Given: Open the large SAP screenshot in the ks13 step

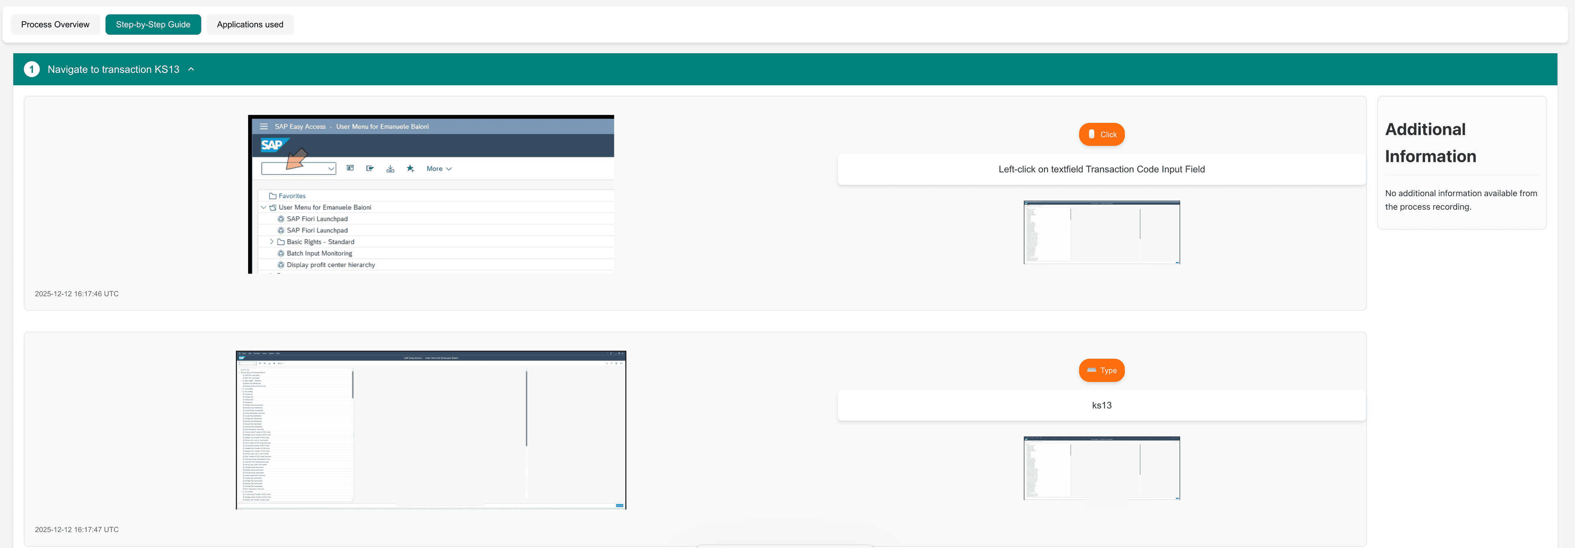Looking at the screenshot, I should click(431, 430).
